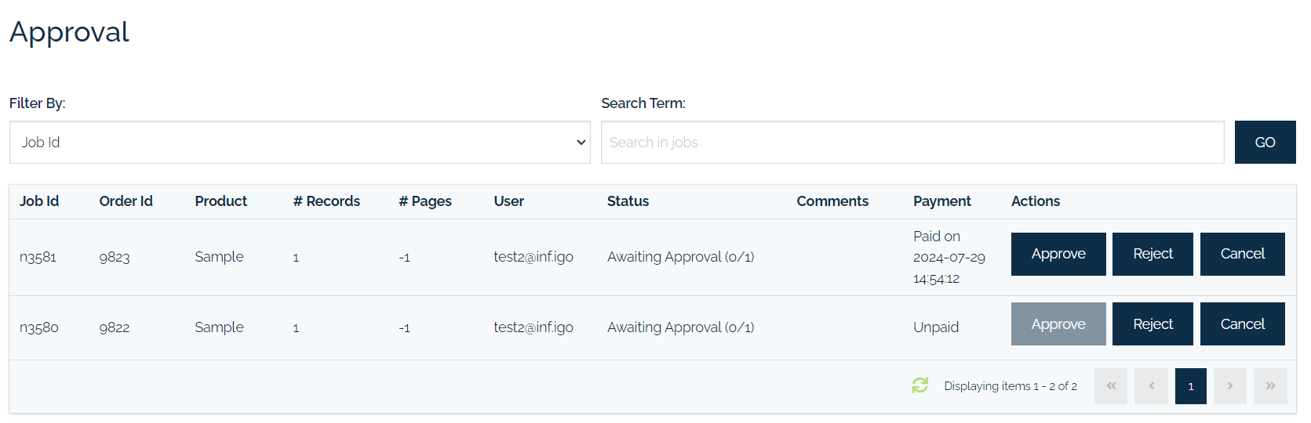Click the Payment column header
The height and width of the screenshot is (423, 1311).
(x=941, y=201)
